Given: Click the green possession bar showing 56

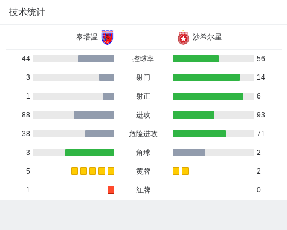Looking at the screenshot, I should 196,59.
